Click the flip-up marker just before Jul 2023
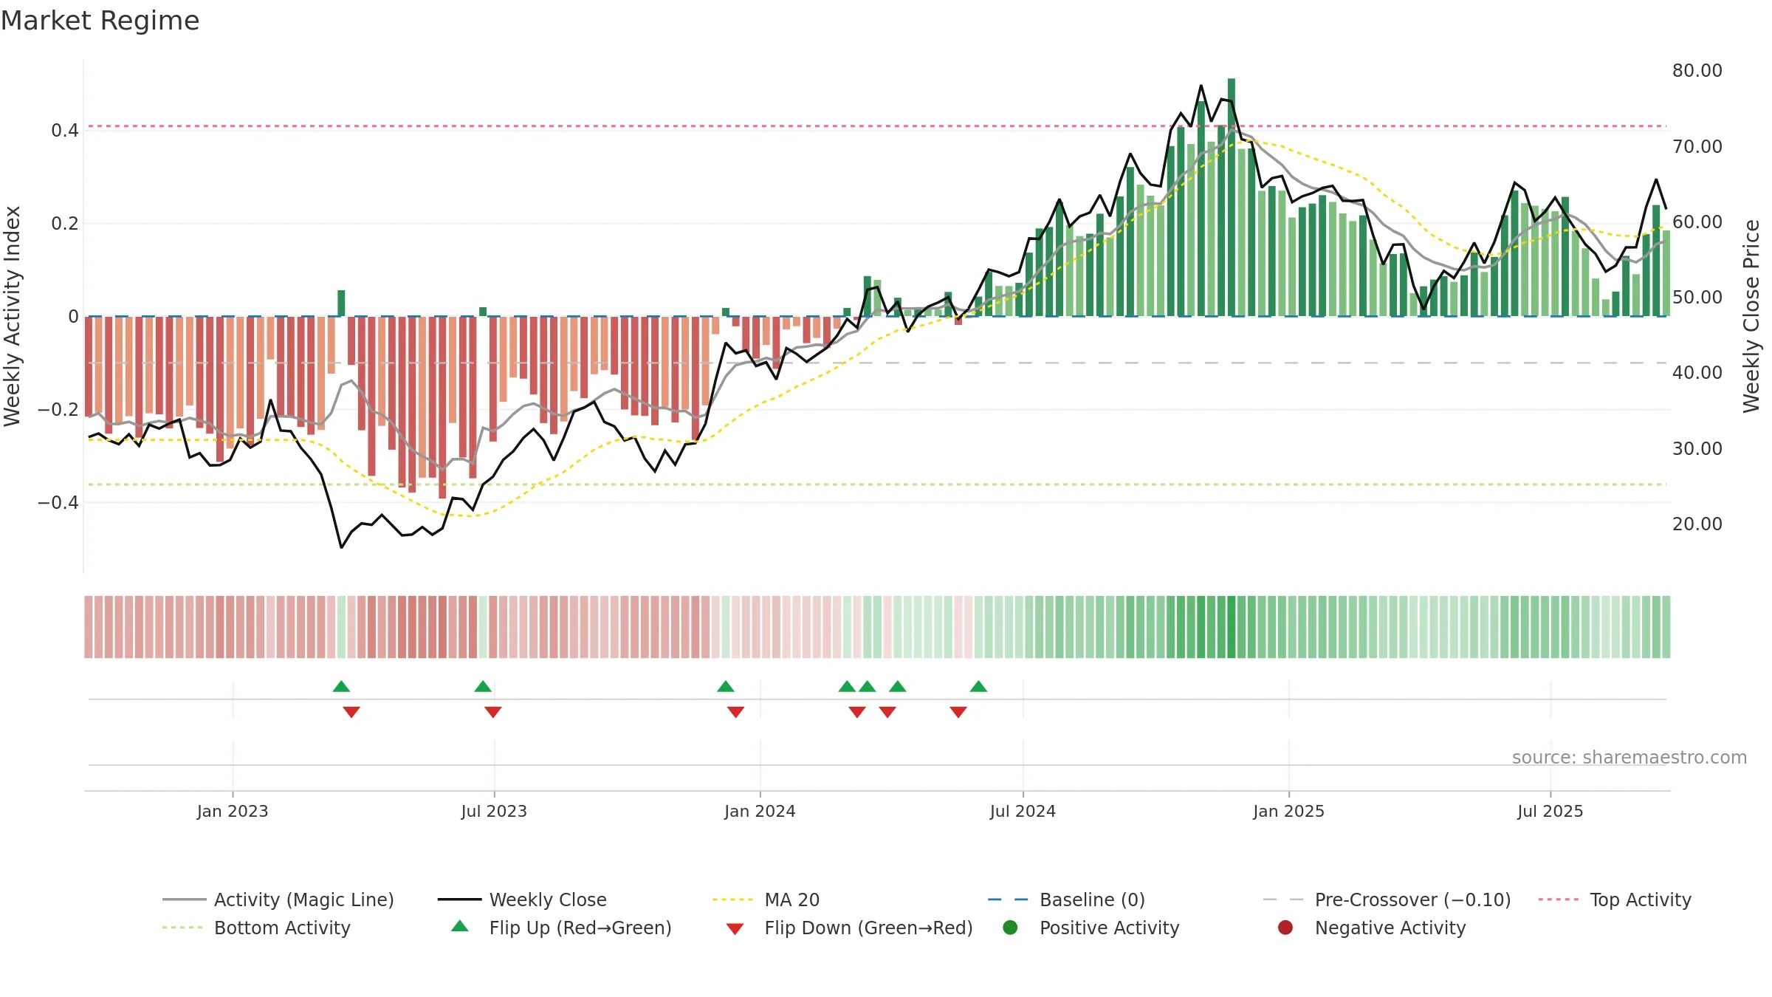1772x997 pixels. click(483, 686)
